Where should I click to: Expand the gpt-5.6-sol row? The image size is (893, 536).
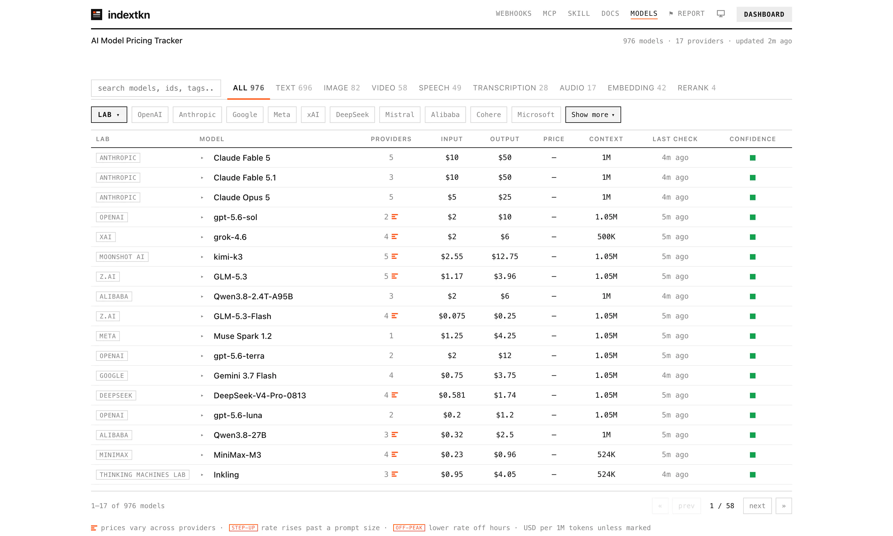[202, 218]
